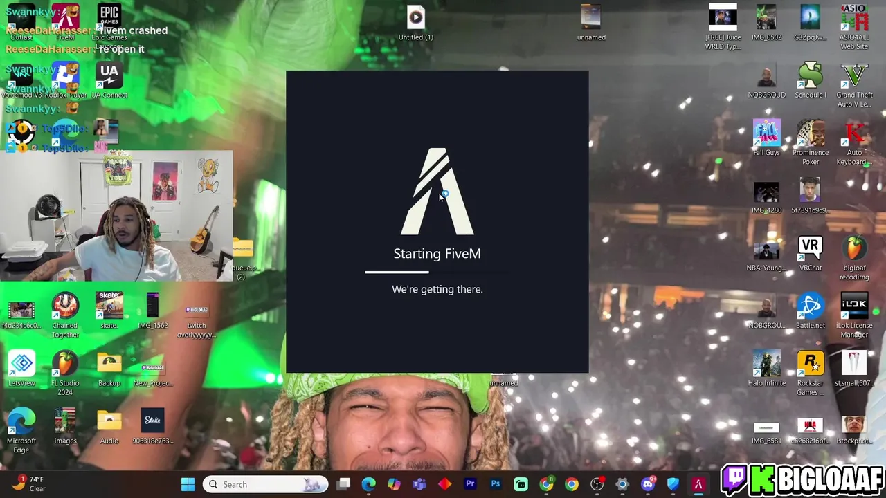
Task: Open the G3ZpqJw image file
Action: tap(810, 23)
